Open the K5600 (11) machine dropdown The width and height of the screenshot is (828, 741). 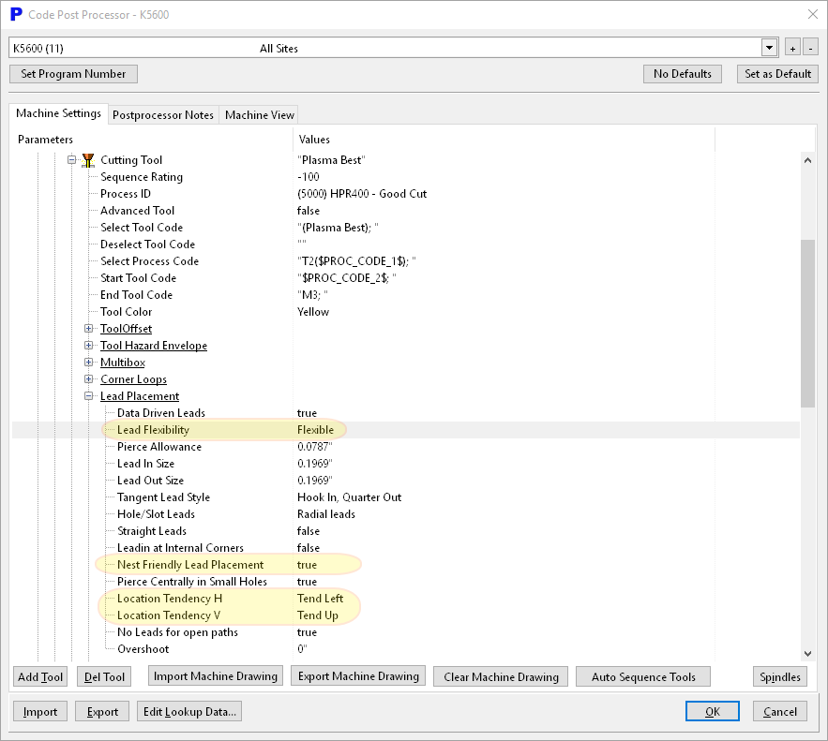769,48
